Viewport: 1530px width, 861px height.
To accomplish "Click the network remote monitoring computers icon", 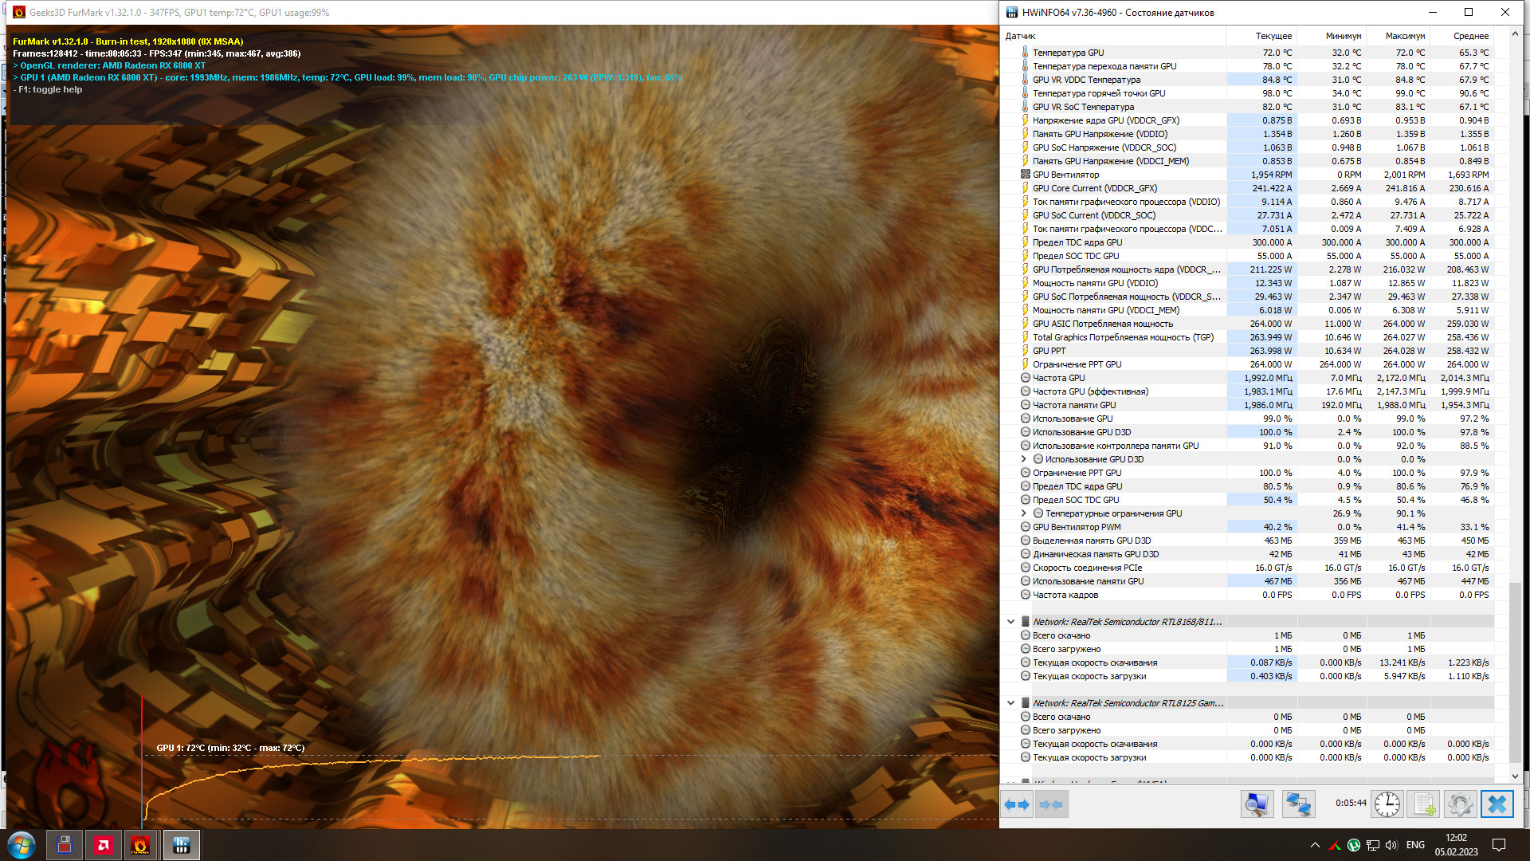I will pos(1298,804).
